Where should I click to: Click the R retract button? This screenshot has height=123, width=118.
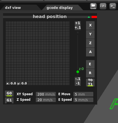tap(90, 73)
